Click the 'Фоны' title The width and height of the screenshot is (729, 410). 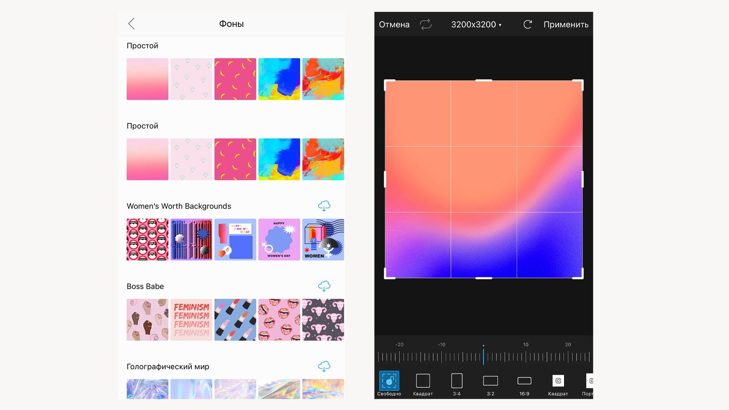click(231, 24)
